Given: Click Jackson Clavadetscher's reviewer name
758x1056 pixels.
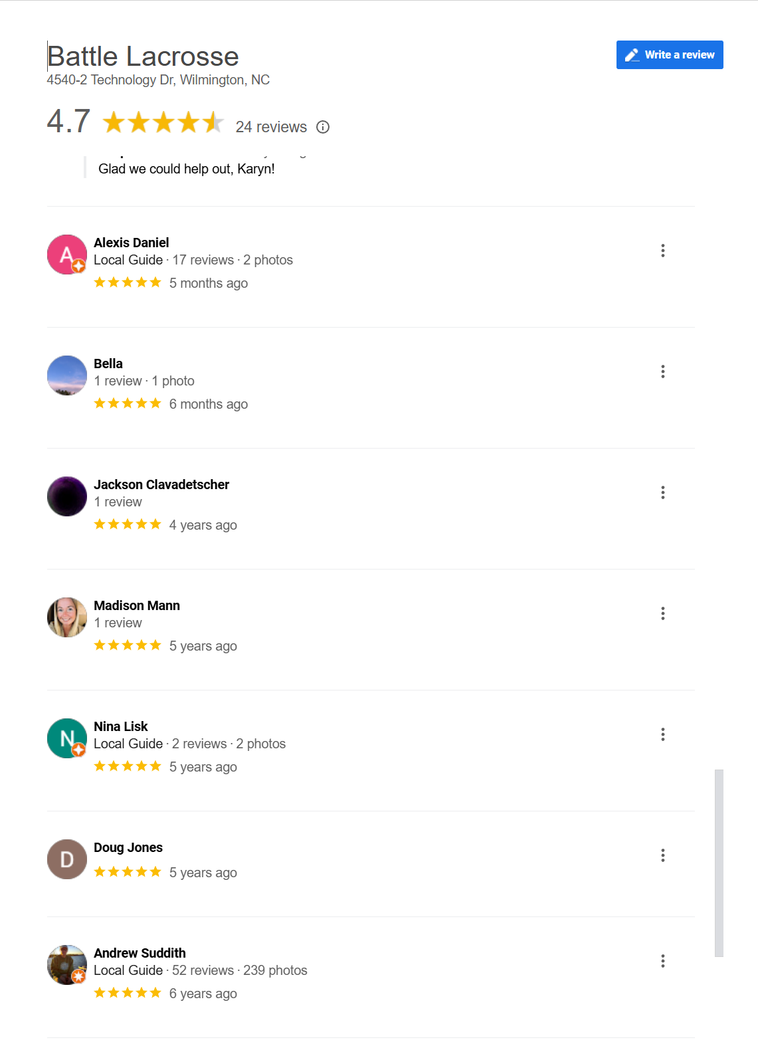Looking at the screenshot, I should (161, 484).
